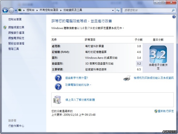Click the printer icon
Image resolution: width=178 pixels, height=134 pixels.
(127, 78)
